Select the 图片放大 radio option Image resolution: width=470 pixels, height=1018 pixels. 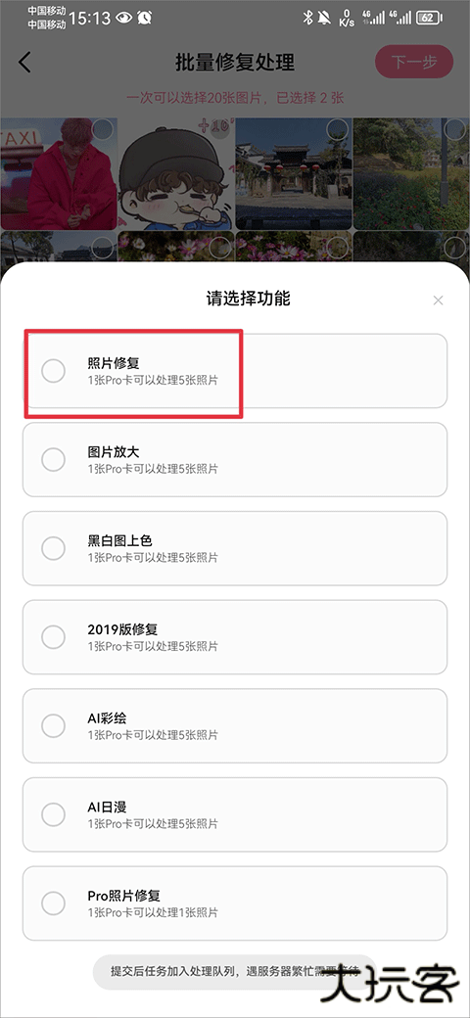pyautogui.click(x=53, y=460)
